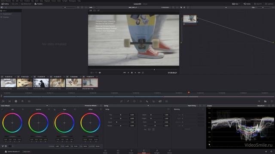This screenshot has height=154, width=275.
Task: Mute the viewer audio
Action: [100, 73]
